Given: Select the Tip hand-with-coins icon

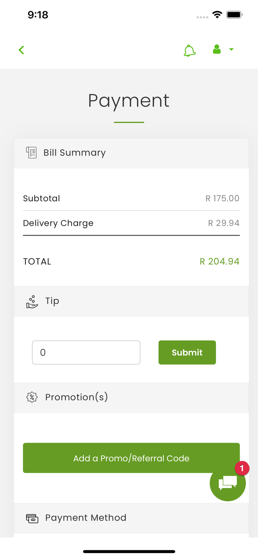Looking at the screenshot, I should pyautogui.click(x=32, y=301).
